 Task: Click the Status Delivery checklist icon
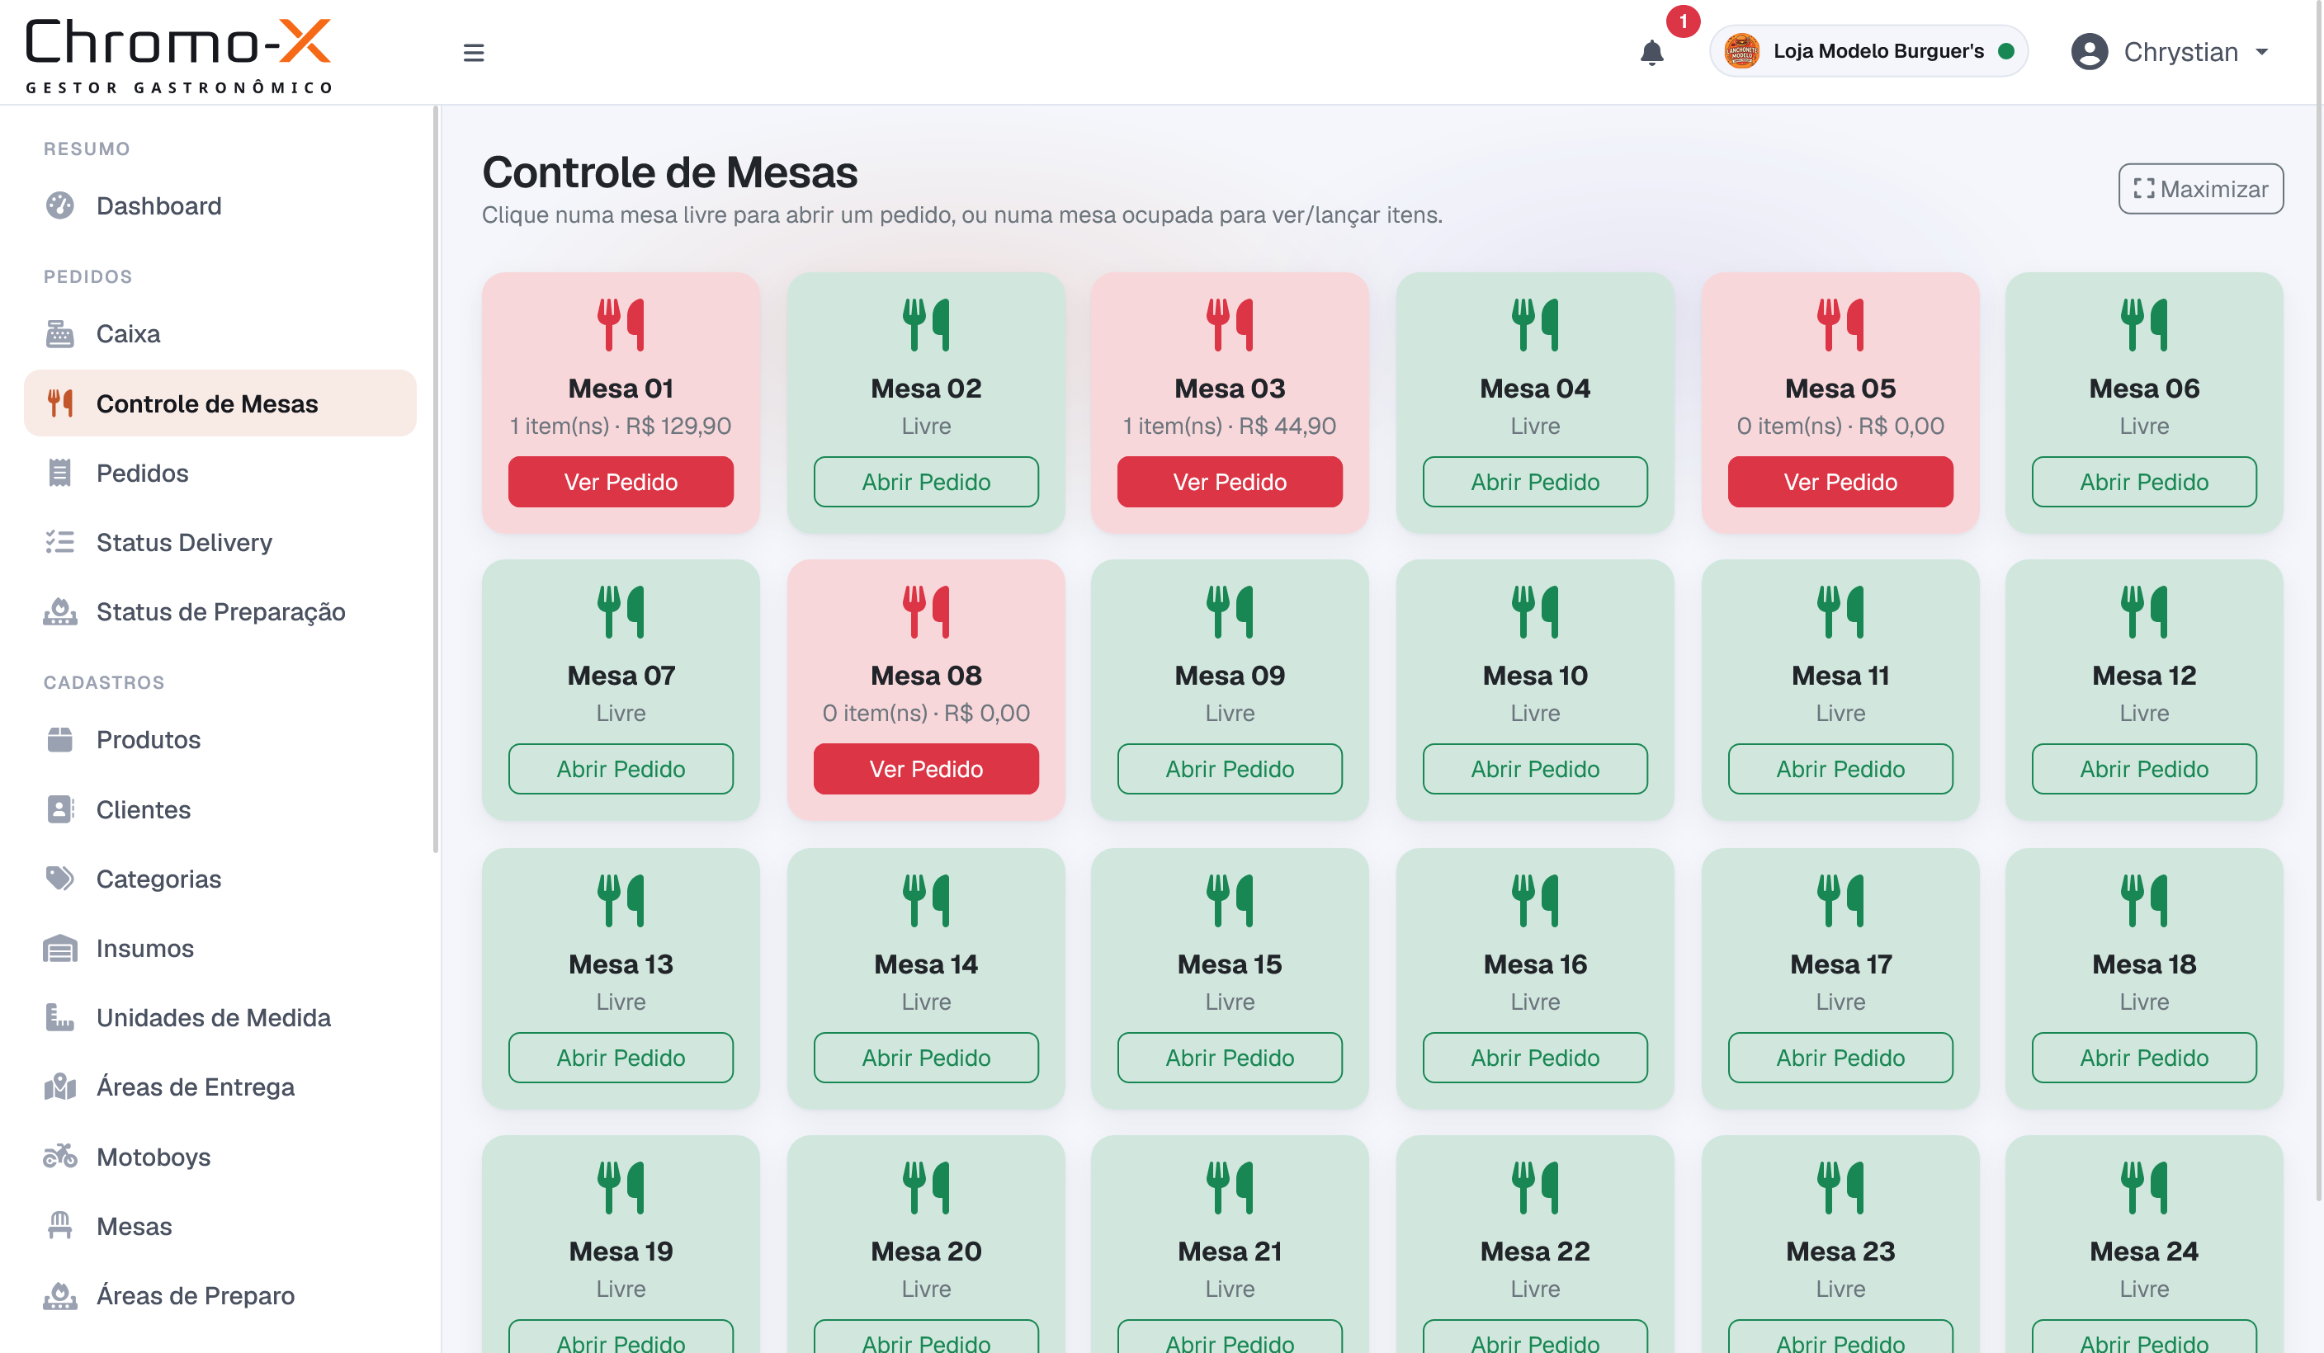pos(60,542)
